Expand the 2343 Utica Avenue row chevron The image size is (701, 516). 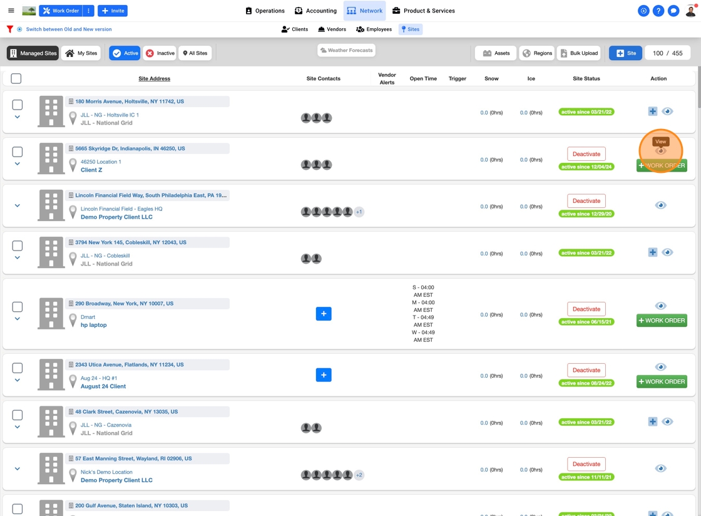click(18, 380)
